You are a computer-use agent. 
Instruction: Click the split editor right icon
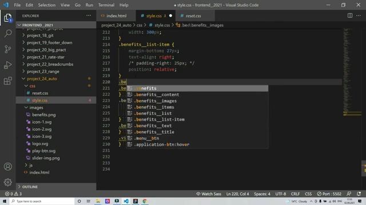[x=349, y=15]
